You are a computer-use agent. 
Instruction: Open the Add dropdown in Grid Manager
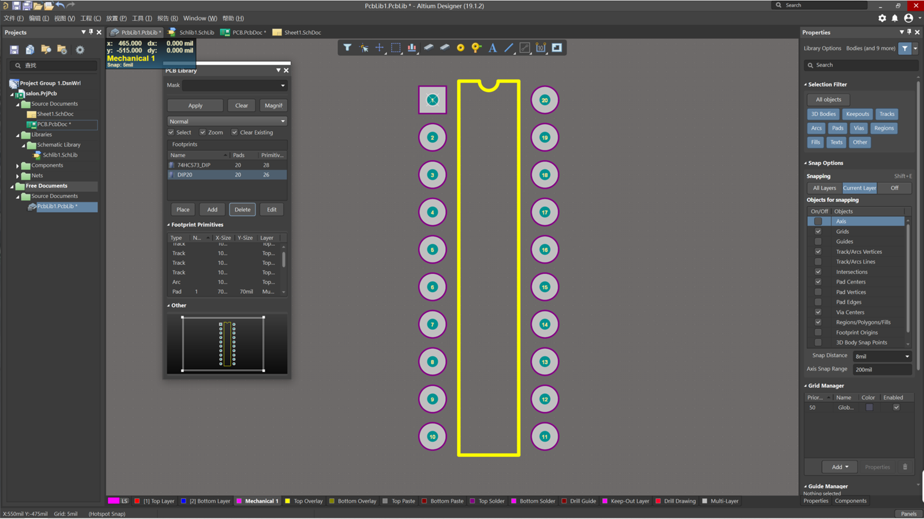point(840,467)
